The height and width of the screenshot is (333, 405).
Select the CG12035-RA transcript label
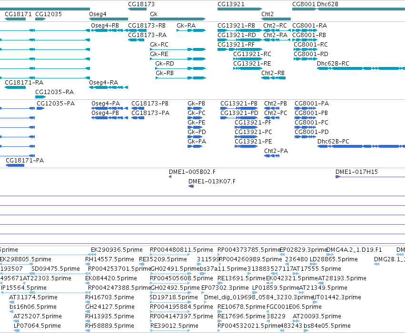coord(55,92)
